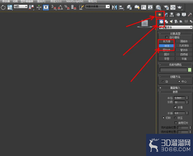193x156 pixels.
Task: Collapse the 创建方法 rollout
Action: (x=175, y=77)
